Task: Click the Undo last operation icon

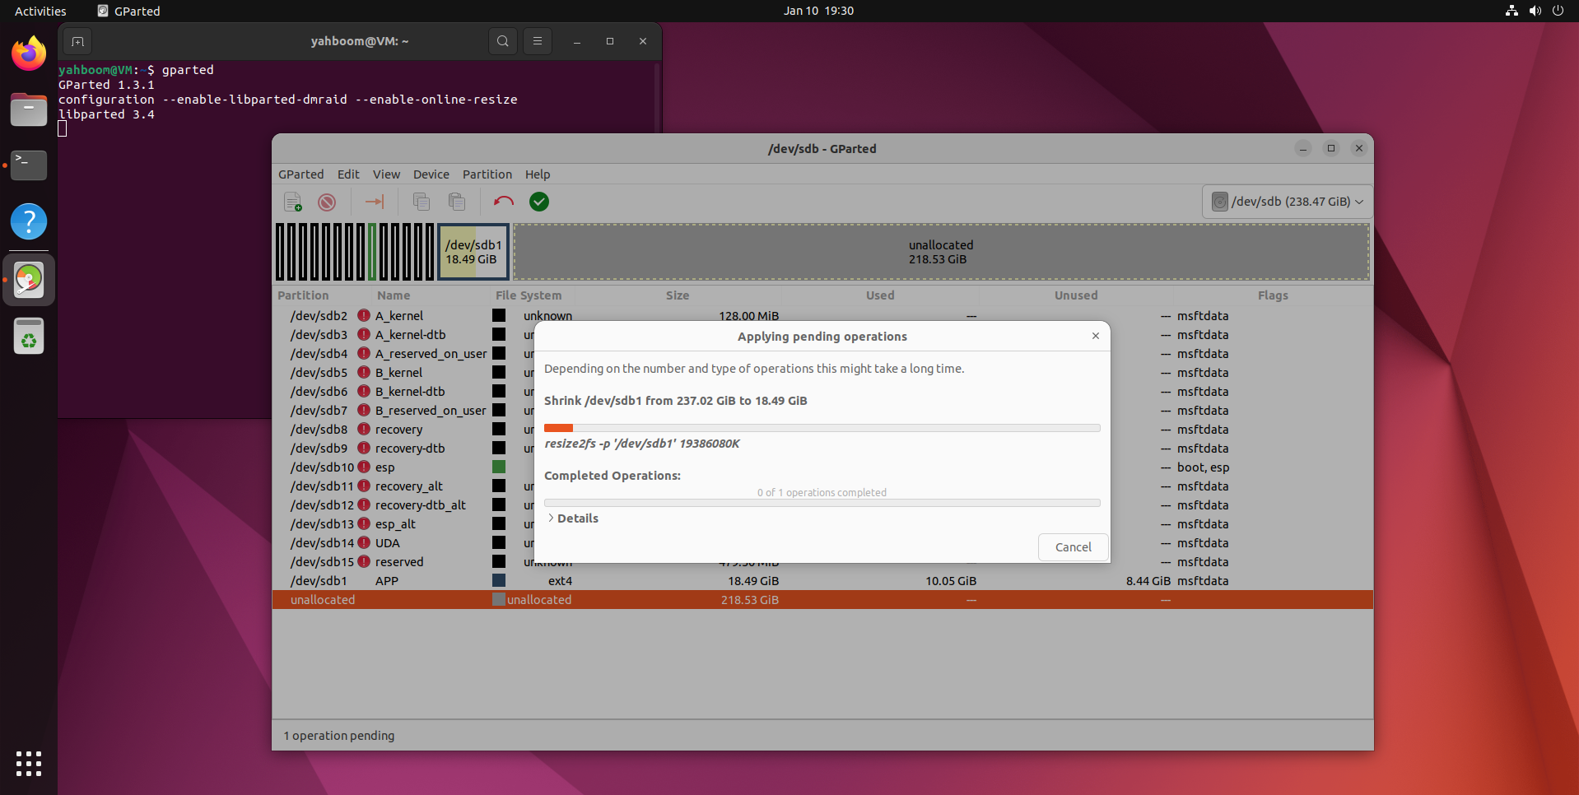Action: pos(503,202)
